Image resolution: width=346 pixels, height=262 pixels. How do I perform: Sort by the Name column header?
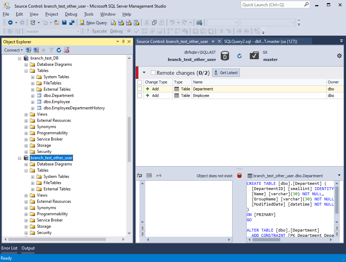pyautogui.click(x=259, y=82)
